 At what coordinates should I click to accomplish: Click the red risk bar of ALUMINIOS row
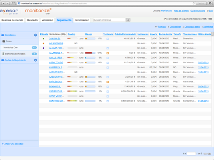click(x=90, y=53)
